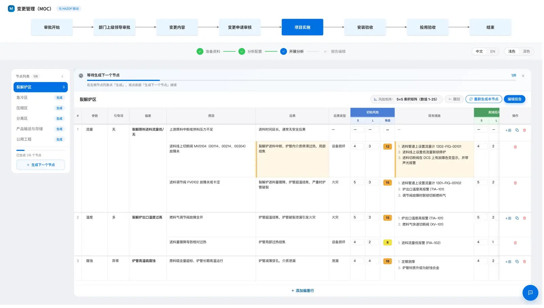Click the 与 HAZOP 联动 tag

tap(69, 9)
